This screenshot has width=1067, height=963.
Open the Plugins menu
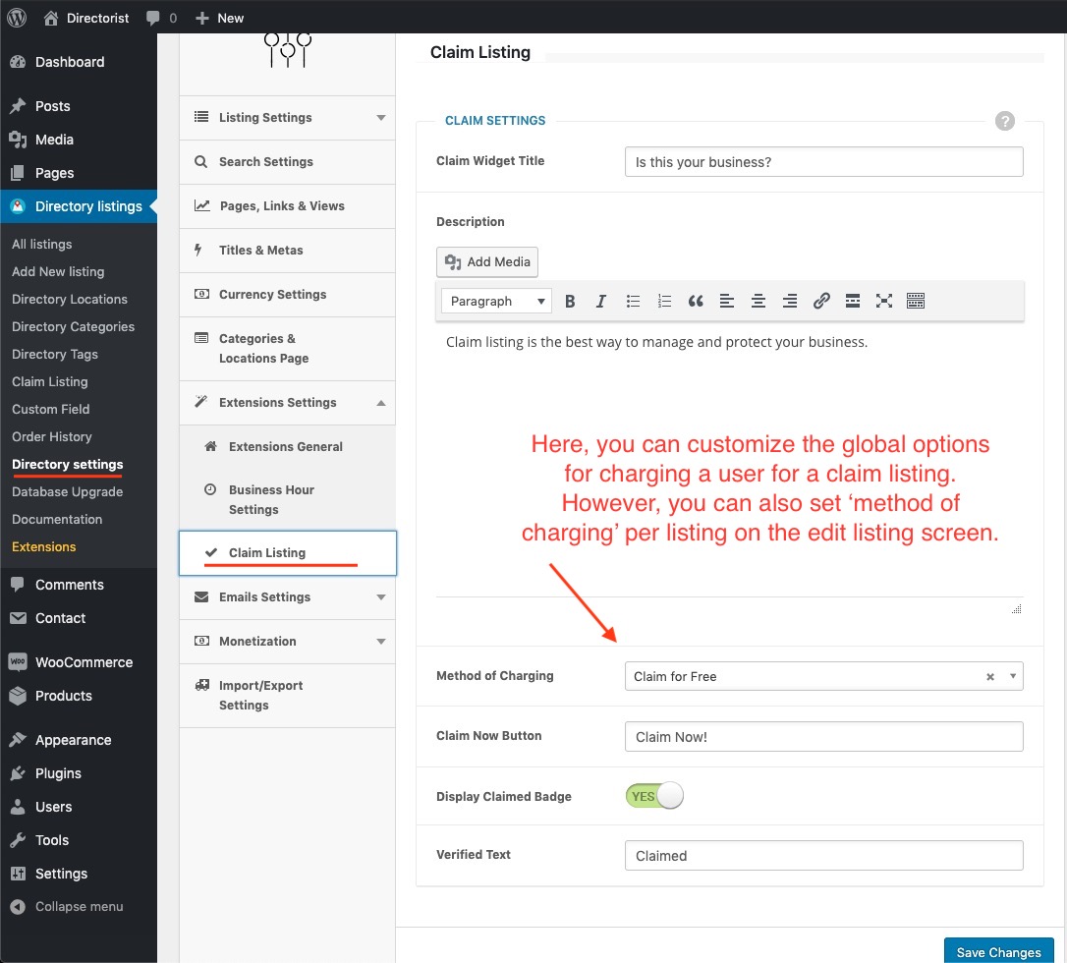pyautogui.click(x=79, y=773)
